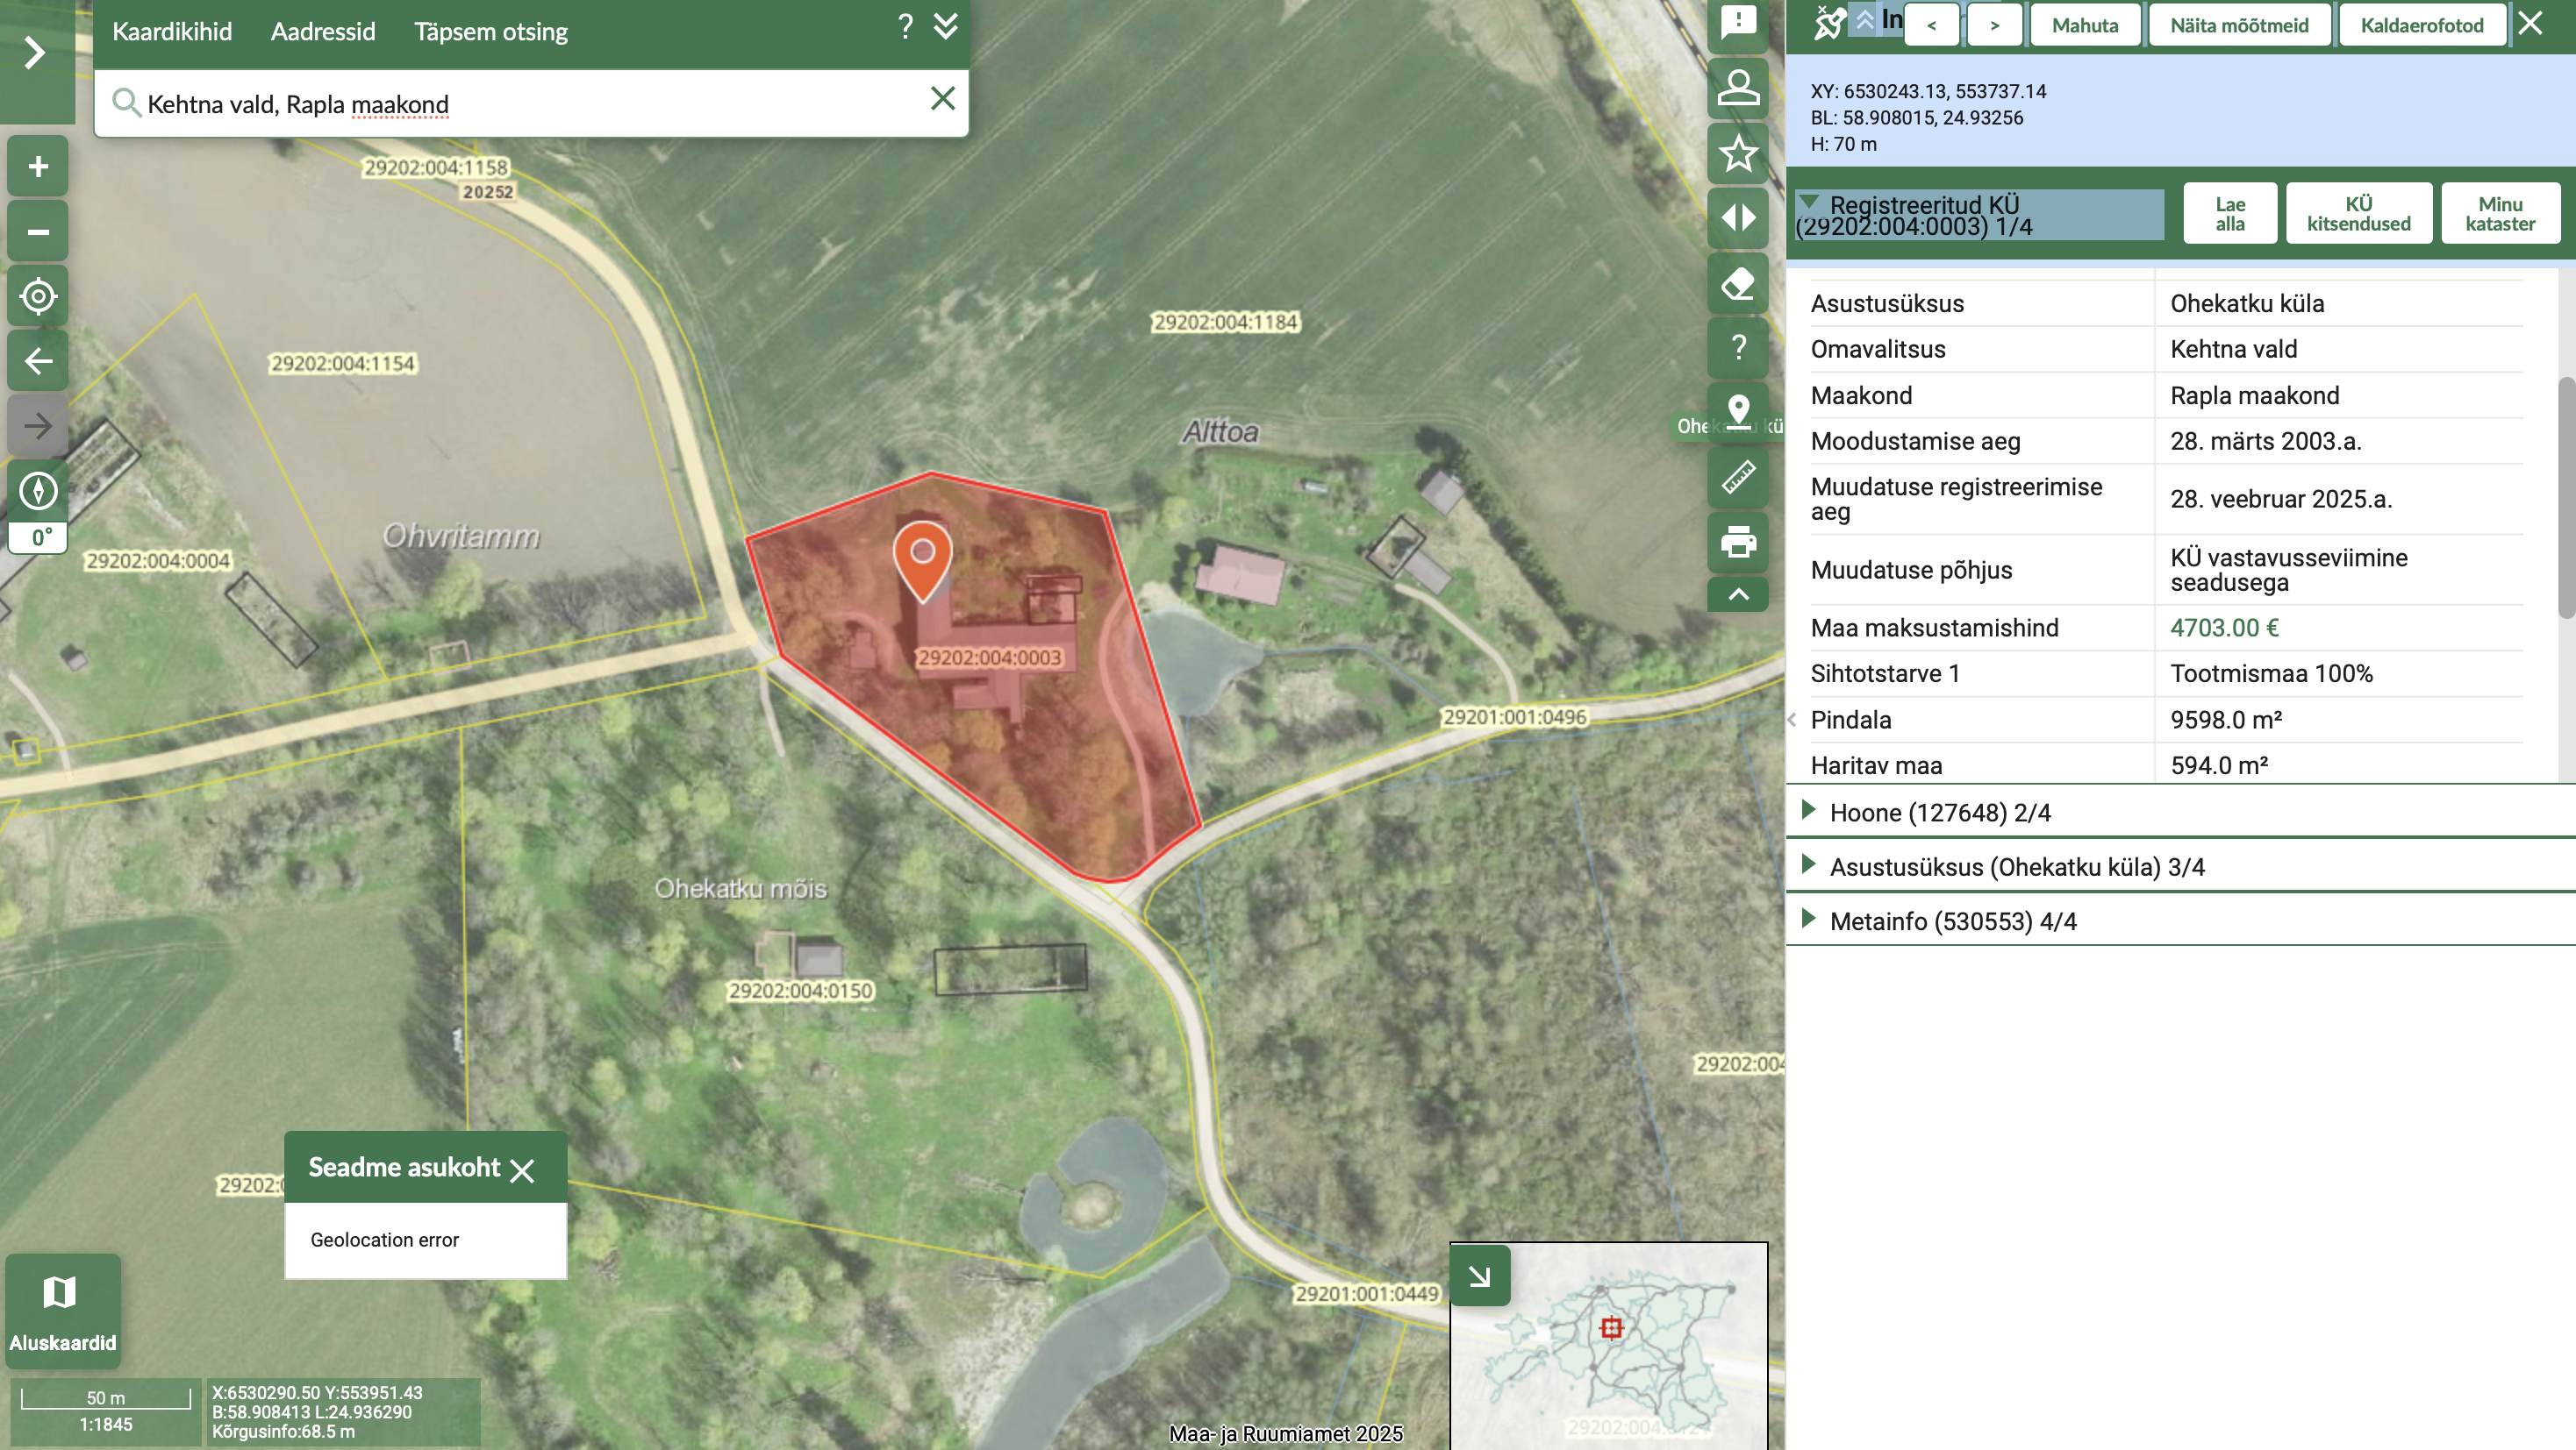
Task: Go to the previous info result with the < button
Action: coord(1932,25)
